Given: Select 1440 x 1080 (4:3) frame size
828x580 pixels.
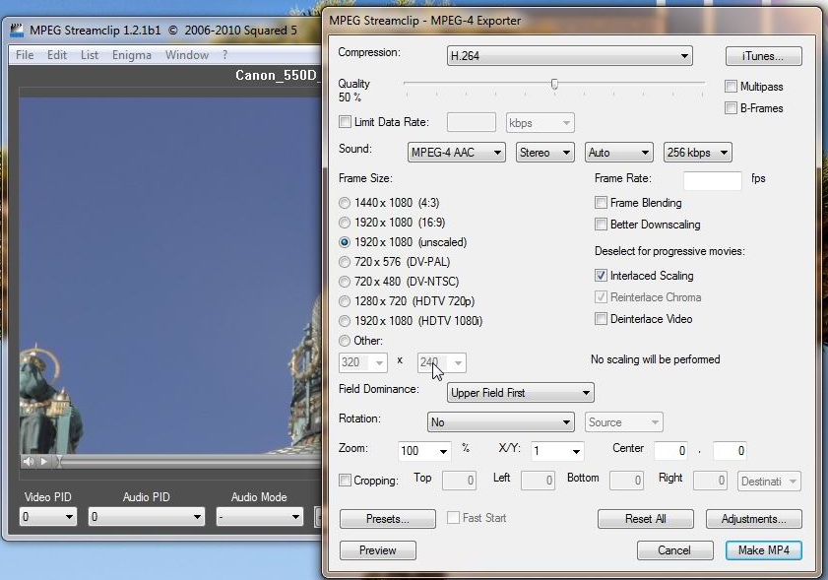Looking at the screenshot, I should [345, 203].
